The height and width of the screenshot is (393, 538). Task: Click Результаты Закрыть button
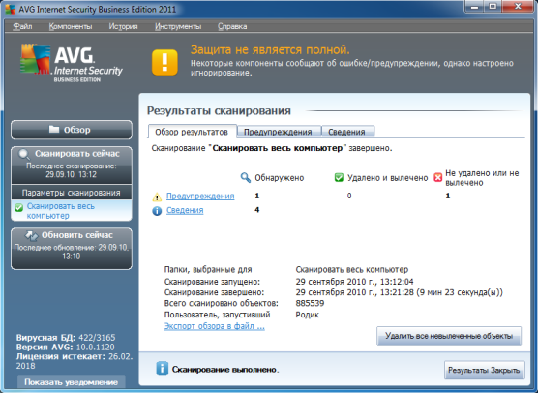484,370
